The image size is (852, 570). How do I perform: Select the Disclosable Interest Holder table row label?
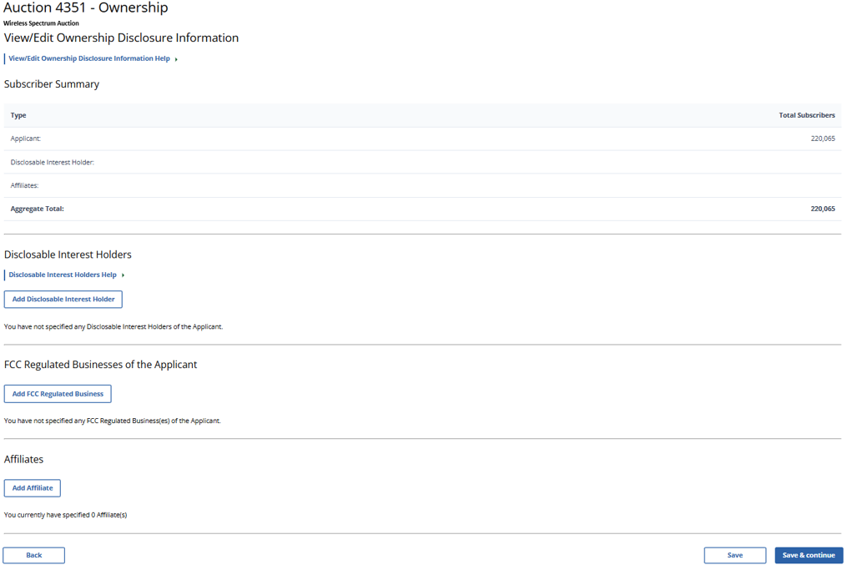point(53,162)
